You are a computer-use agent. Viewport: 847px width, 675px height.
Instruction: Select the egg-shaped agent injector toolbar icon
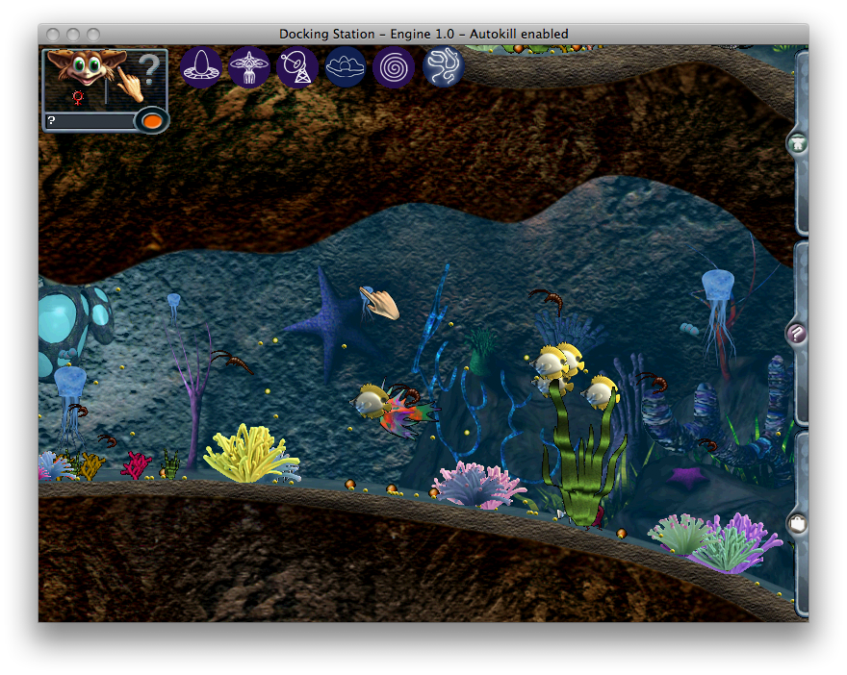tap(200, 67)
